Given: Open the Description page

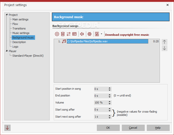Looking at the screenshot, I should tap(19, 42).
